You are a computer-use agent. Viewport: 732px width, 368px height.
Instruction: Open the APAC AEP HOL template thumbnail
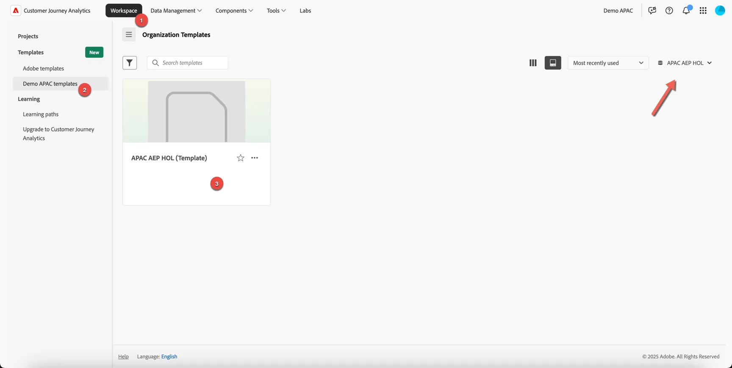[197, 111]
